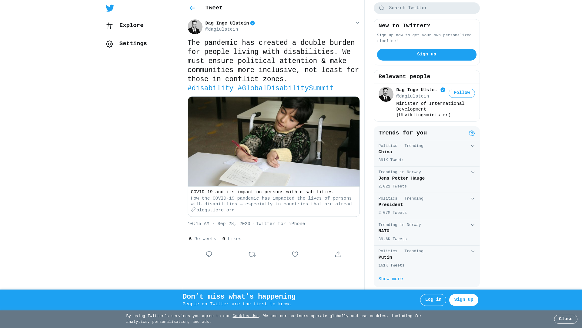Click the retweet icon under the tweet

point(252,254)
